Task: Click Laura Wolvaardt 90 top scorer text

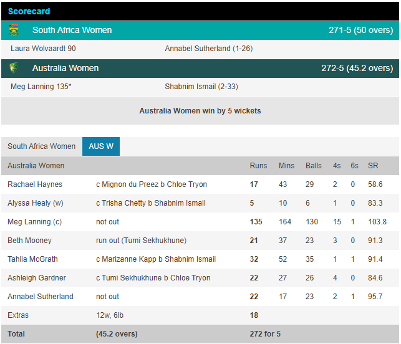Action: click(43, 49)
